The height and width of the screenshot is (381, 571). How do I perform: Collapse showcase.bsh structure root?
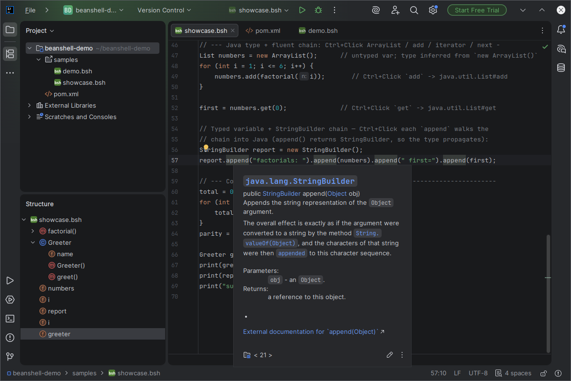tap(24, 220)
